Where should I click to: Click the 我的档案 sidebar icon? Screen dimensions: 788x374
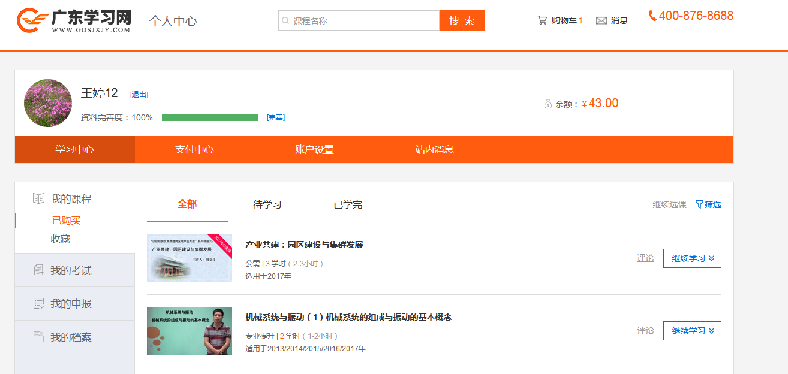pyautogui.click(x=39, y=337)
